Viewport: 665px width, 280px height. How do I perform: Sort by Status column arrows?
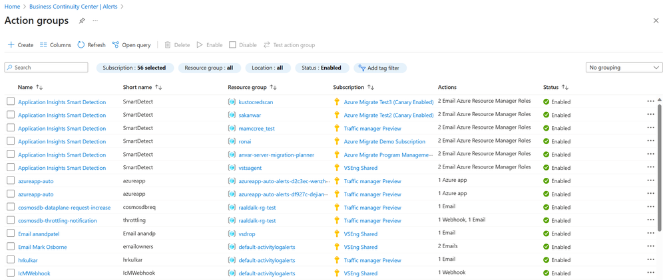coord(564,87)
